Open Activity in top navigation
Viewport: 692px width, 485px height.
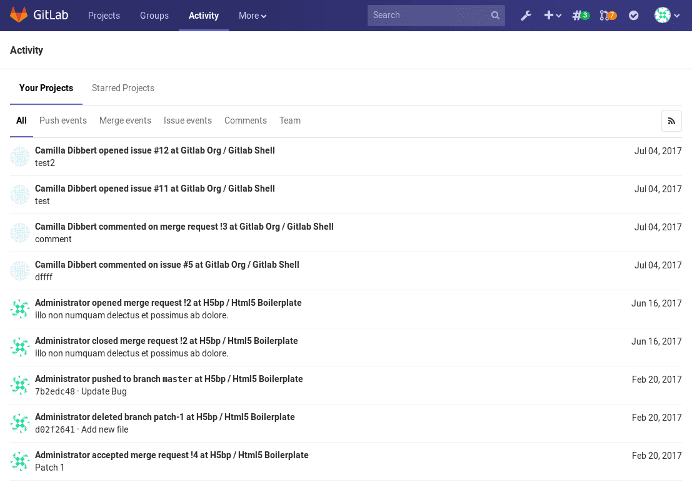tap(203, 16)
